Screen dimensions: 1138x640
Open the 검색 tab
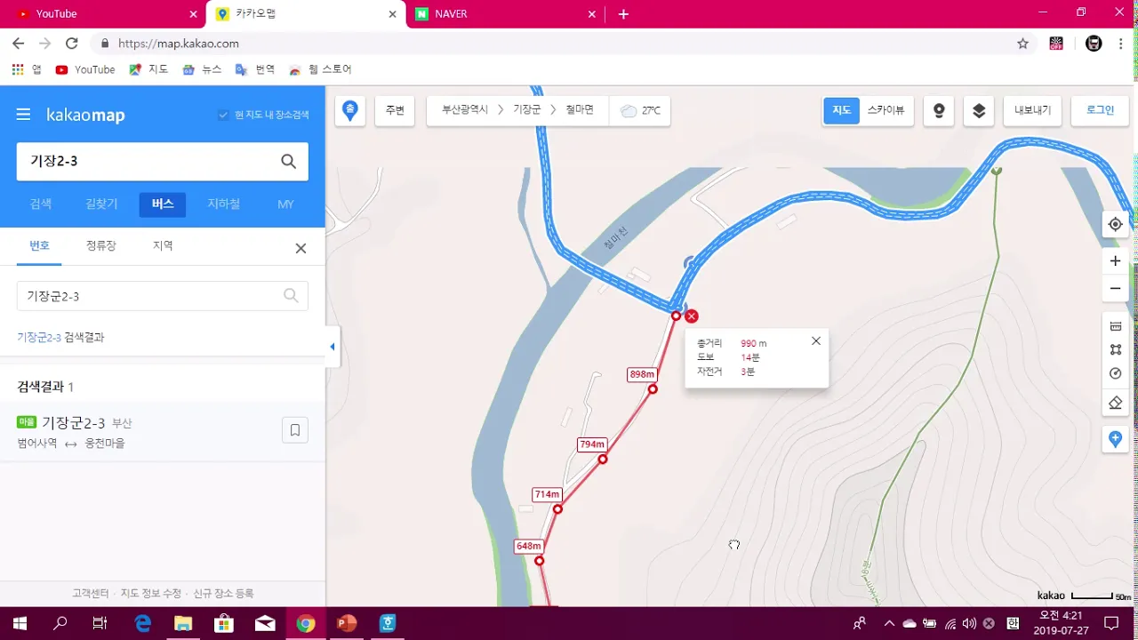point(41,204)
